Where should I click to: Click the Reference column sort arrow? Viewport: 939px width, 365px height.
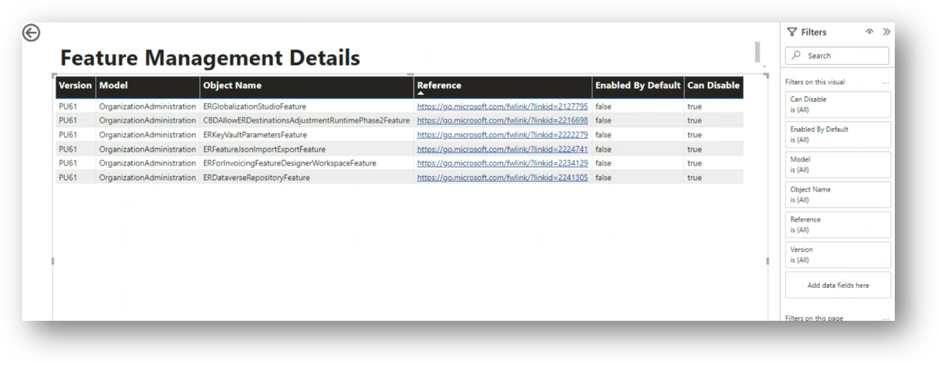point(421,93)
